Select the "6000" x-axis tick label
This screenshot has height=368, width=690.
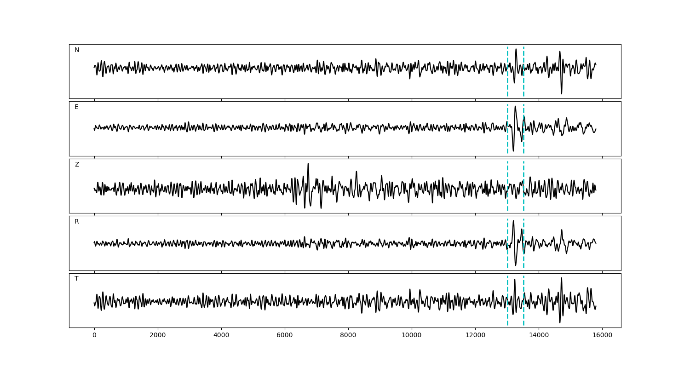pos(285,336)
